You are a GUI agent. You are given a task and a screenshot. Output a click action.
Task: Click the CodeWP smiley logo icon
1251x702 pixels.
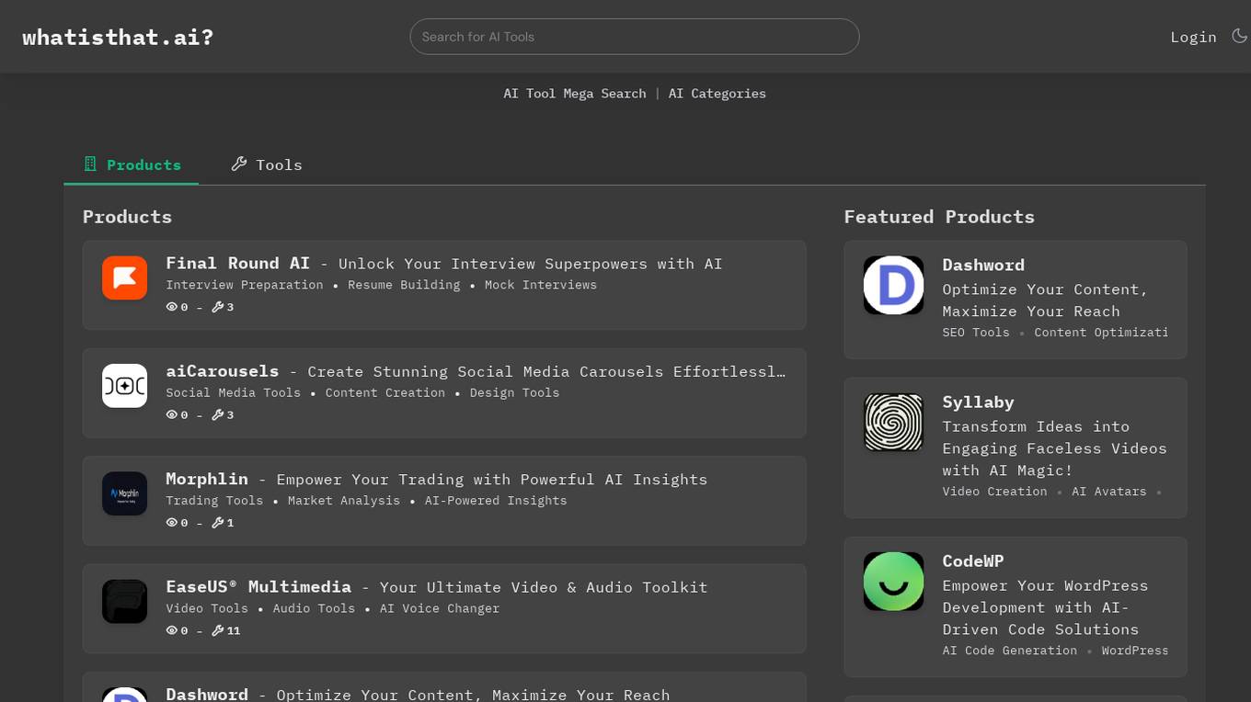click(893, 582)
